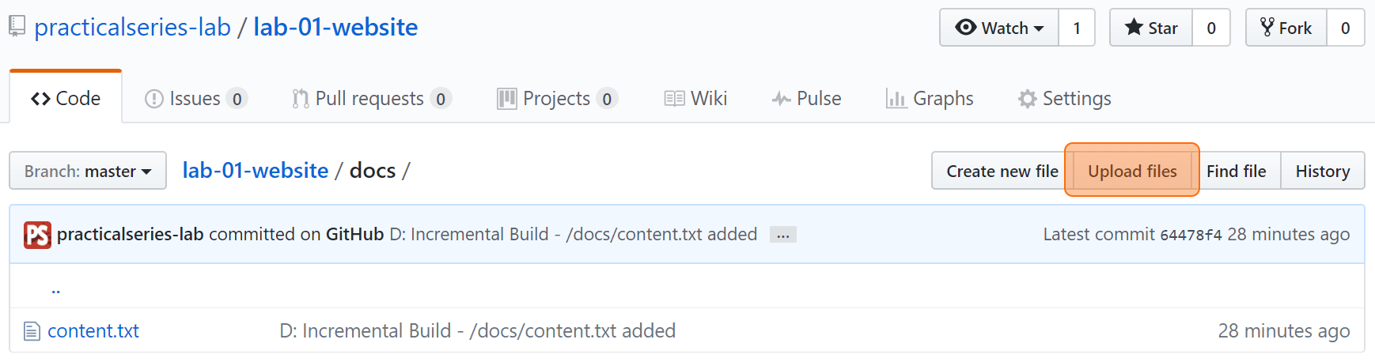Open the Projects tab
The image size is (1375, 362).
[x=557, y=99]
